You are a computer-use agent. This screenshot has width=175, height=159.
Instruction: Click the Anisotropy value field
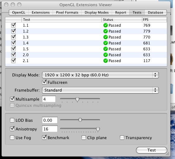50,129
